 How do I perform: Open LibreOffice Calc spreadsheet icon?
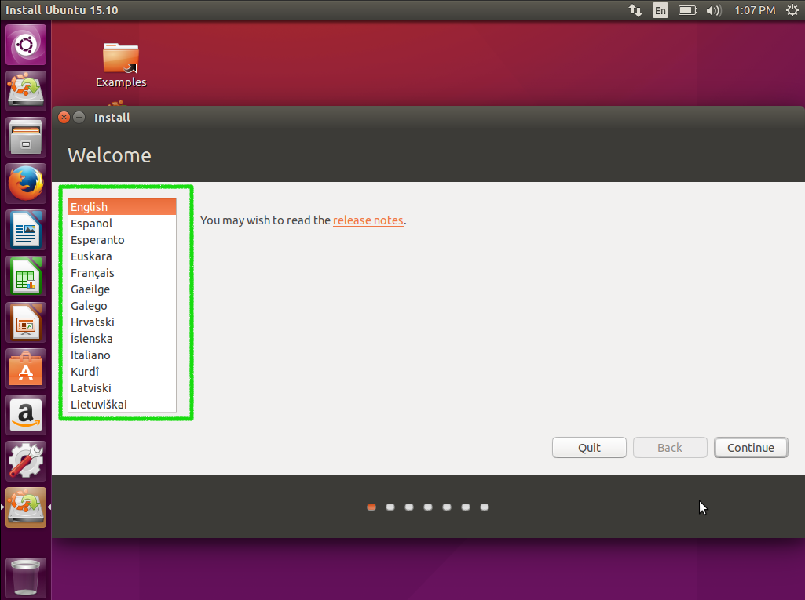(26, 276)
